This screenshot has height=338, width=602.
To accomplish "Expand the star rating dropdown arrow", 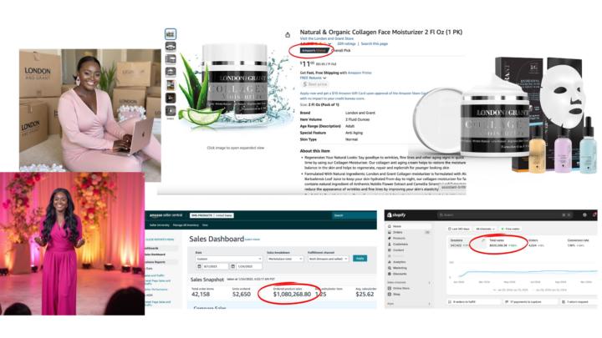I will pyautogui.click(x=329, y=44).
